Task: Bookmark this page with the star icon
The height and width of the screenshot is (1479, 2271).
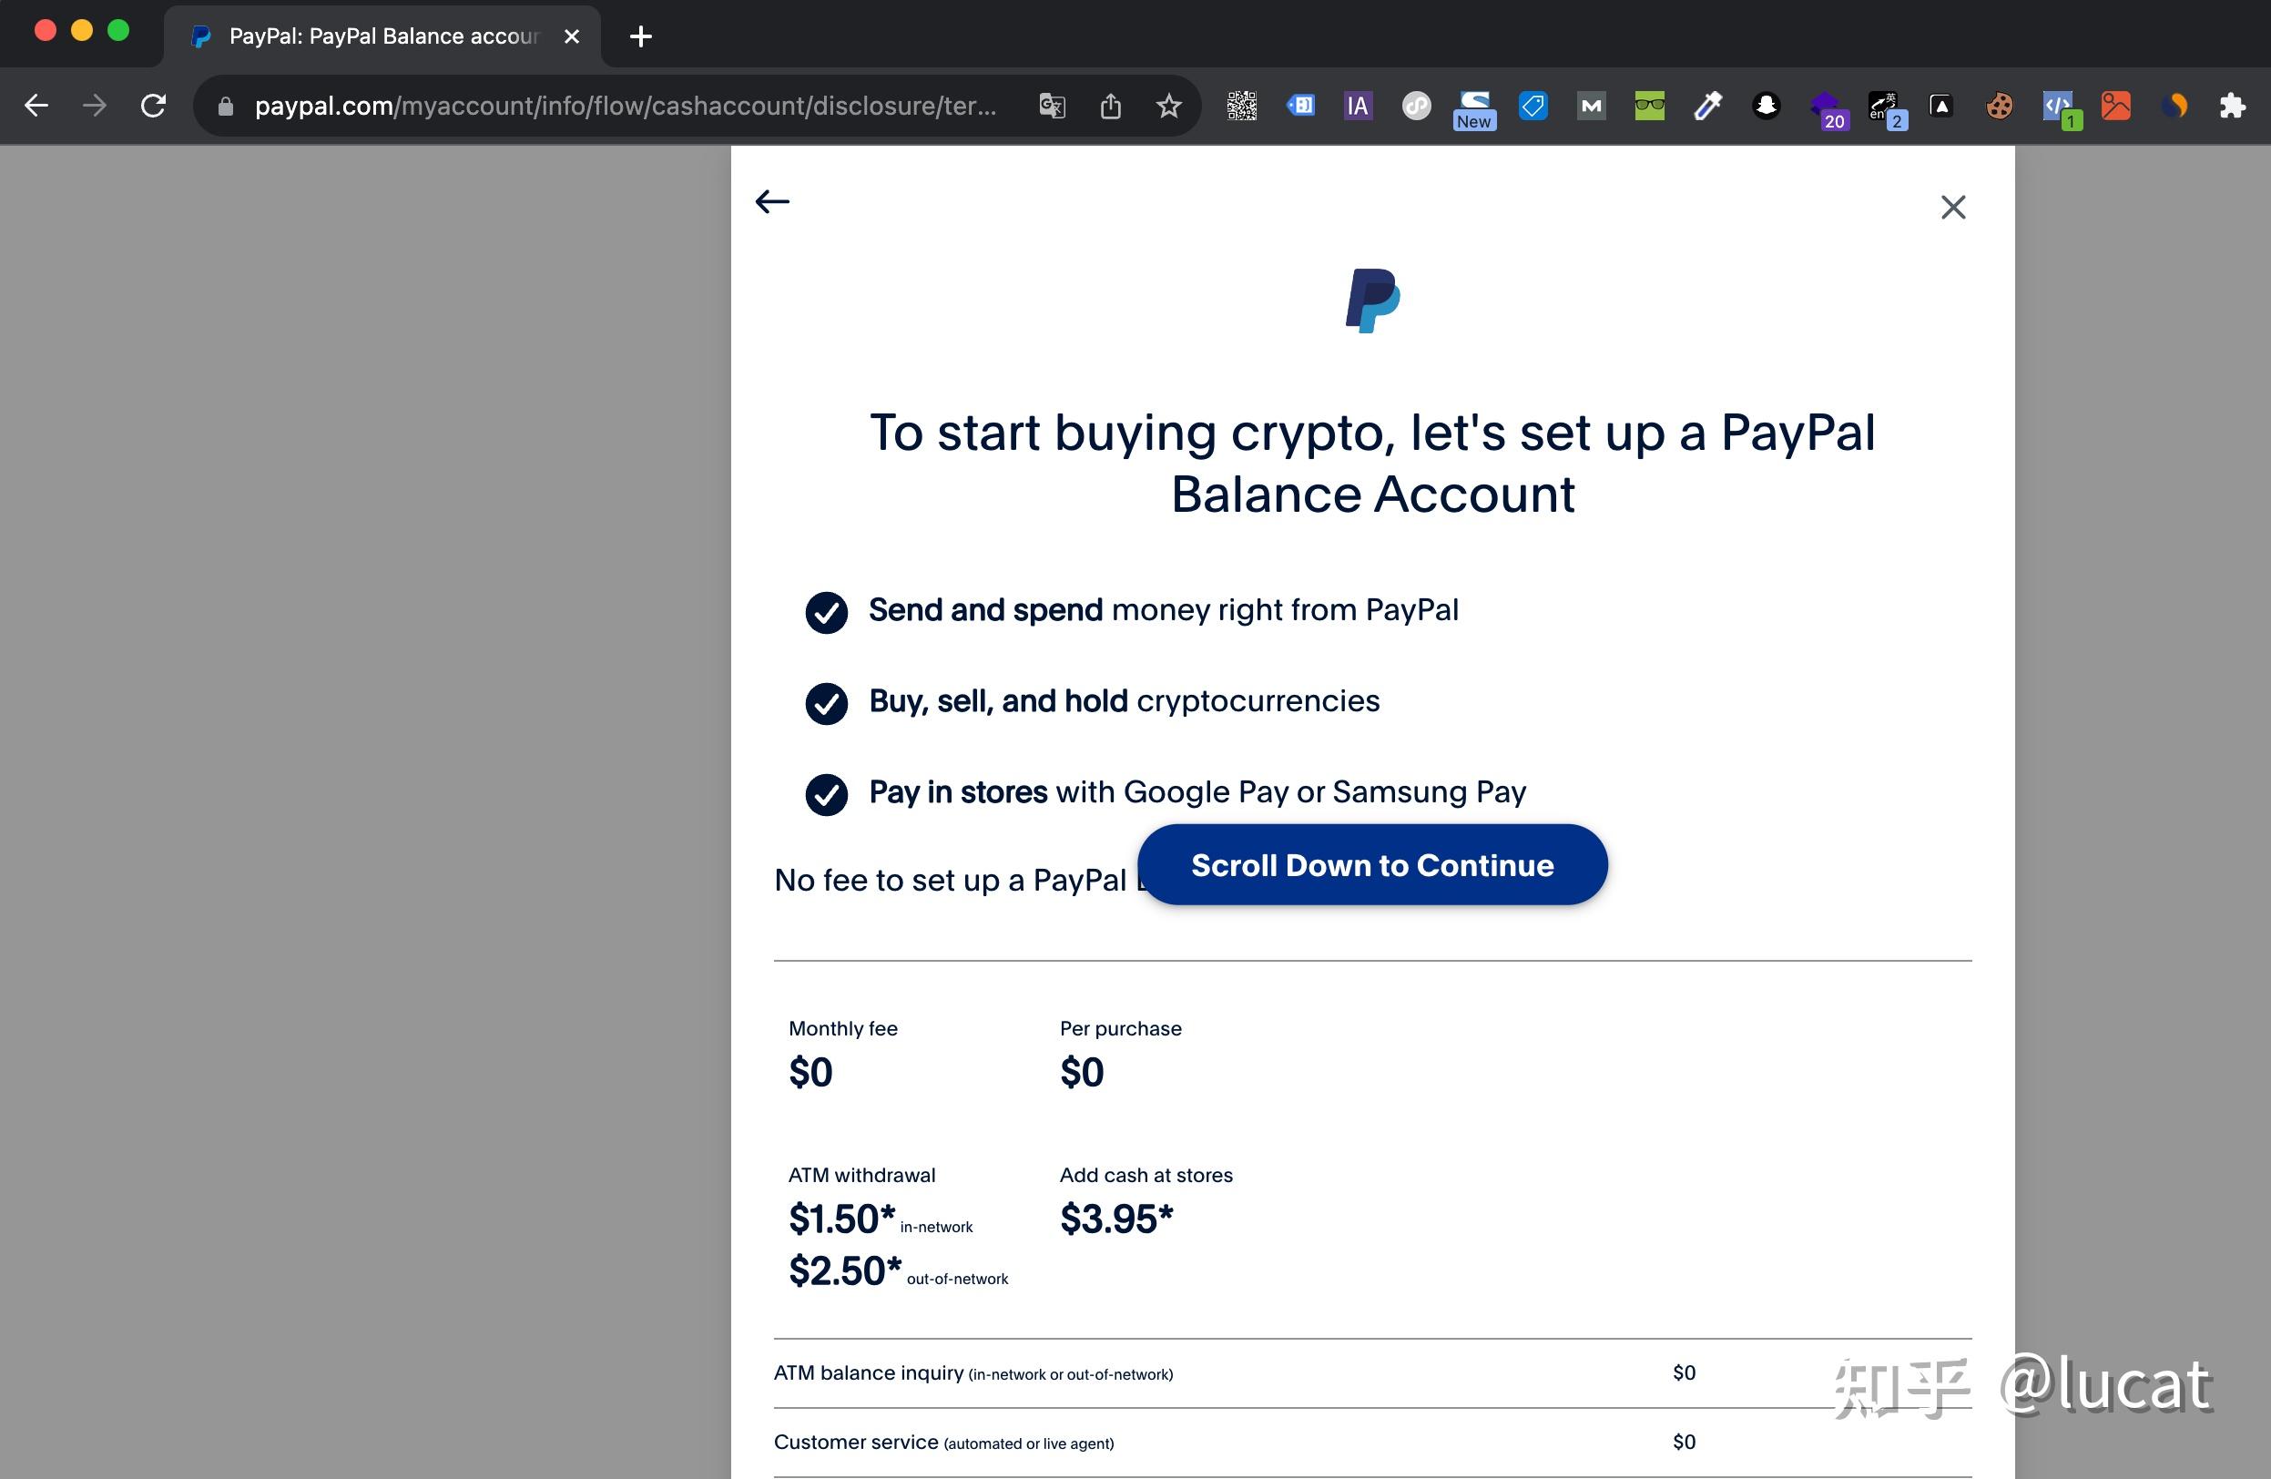Action: [x=1168, y=106]
